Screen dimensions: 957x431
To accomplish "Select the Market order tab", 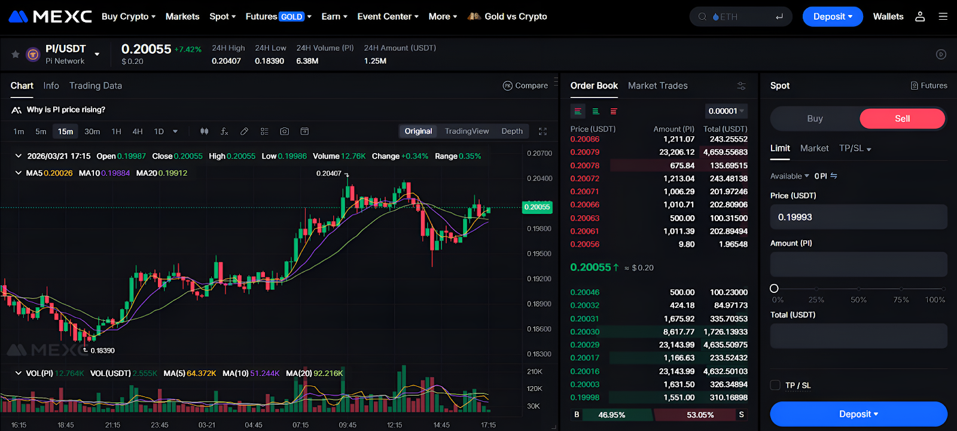I will pyautogui.click(x=814, y=148).
